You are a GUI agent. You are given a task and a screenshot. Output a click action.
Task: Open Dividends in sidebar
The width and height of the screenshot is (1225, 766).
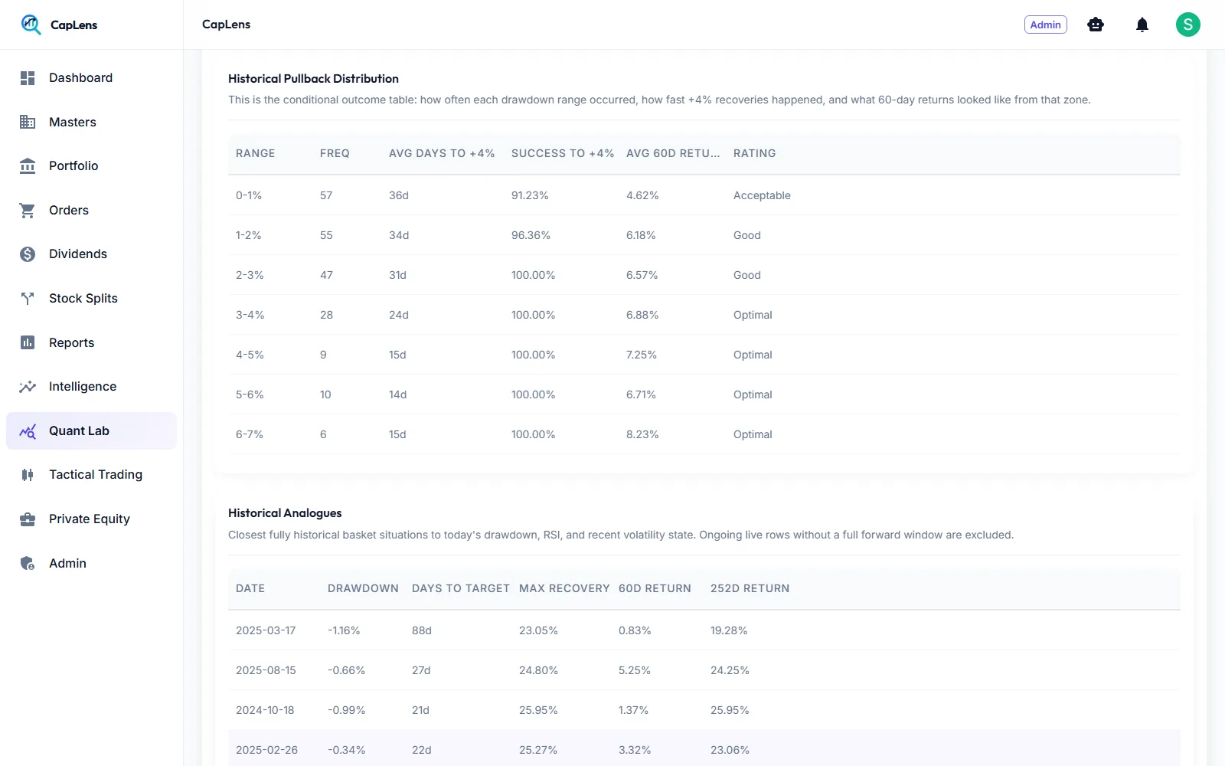(x=78, y=254)
